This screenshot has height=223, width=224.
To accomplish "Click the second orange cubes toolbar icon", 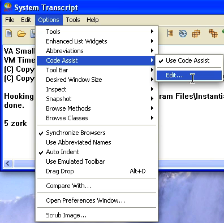I will 213,33.
